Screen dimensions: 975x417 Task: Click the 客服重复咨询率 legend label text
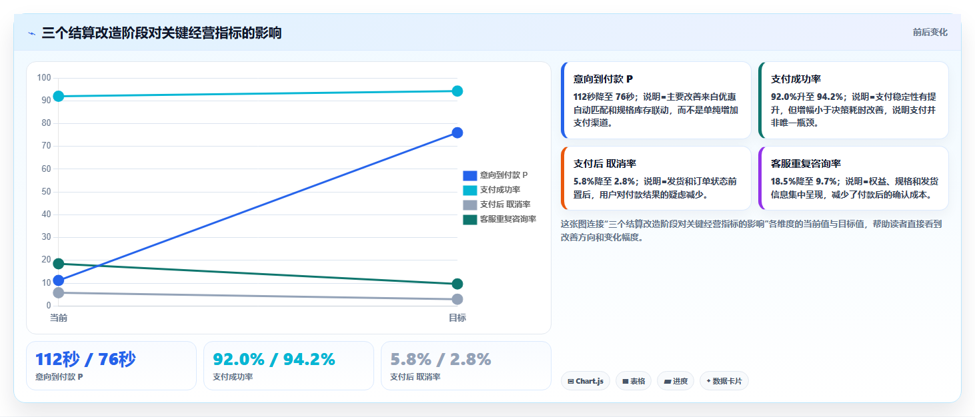[x=508, y=219]
